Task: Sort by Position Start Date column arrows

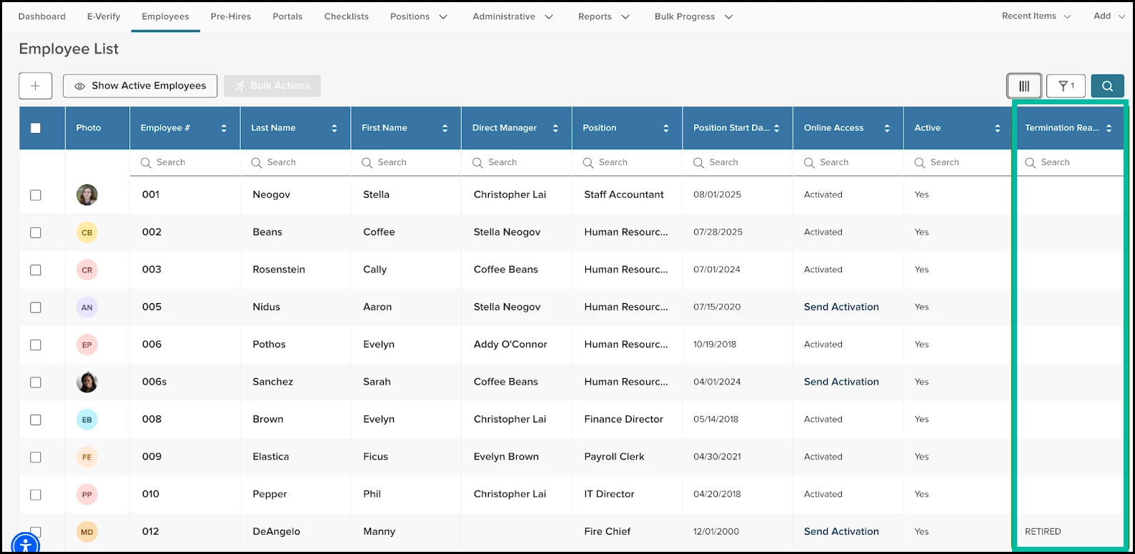Action: (x=777, y=128)
